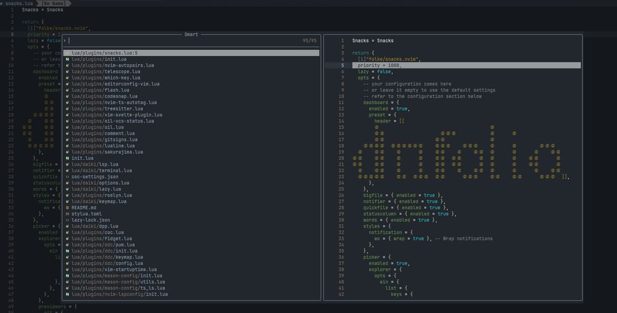617x313 pixels.
Task: Select lua/plugins/mason-config/ts_ls.lua
Action: pos(118,288)
